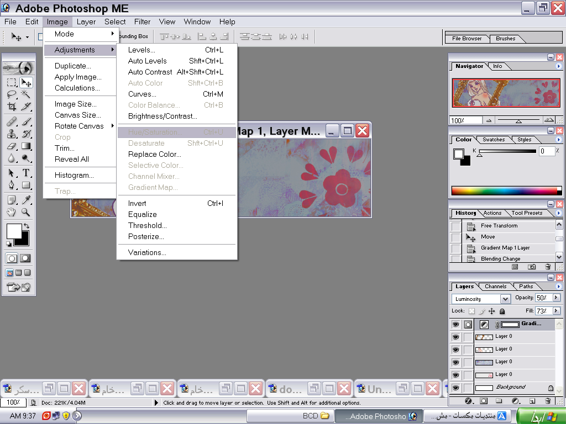Screen dimensions: 566x424
Task: Pick the Clone Stamp tool
Action: [x=12, y=134]
